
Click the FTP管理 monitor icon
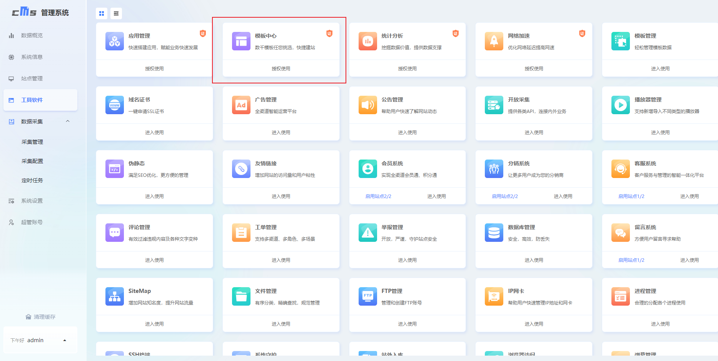tap(368, 296)
